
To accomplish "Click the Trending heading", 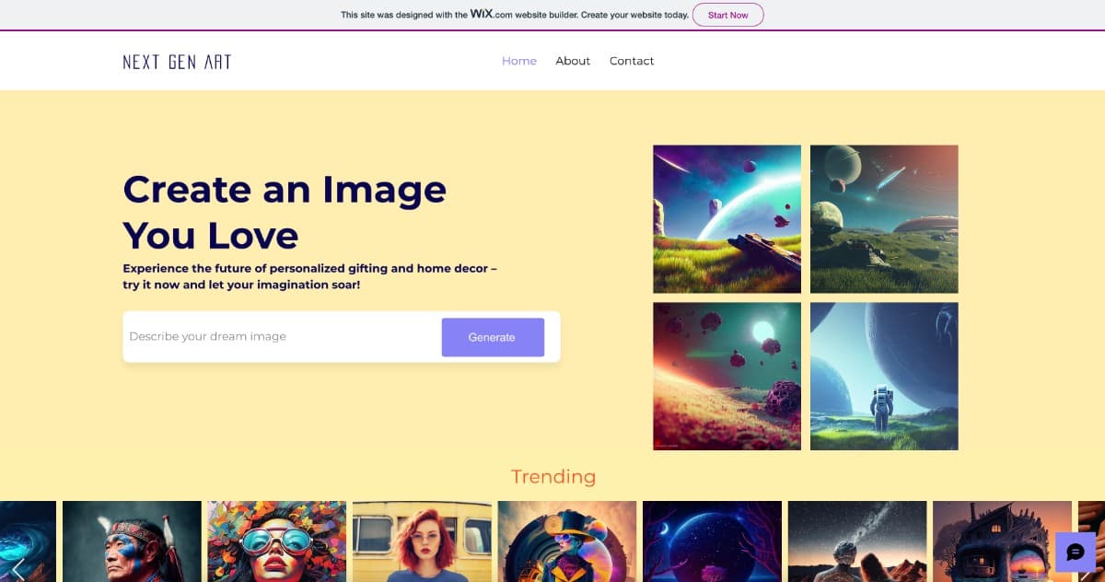I will point(553,477).
